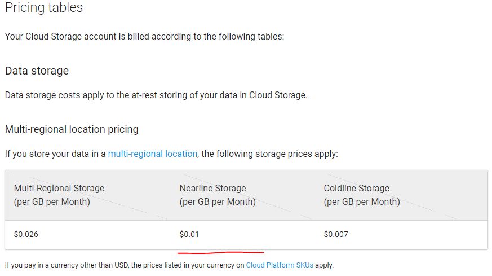Click the "Multi-regional location pricing" subheading
Image resolution: width=492 pixels, height=276 pixels.
coord(72,129)
